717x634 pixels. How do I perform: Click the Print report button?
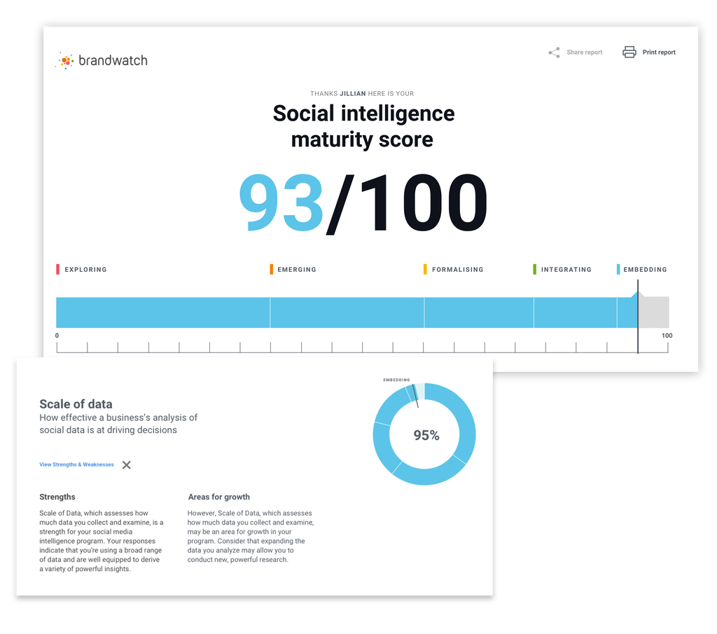tap(659, 53)
